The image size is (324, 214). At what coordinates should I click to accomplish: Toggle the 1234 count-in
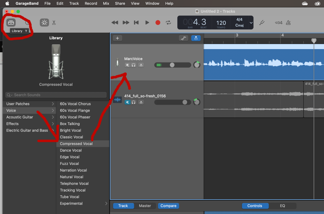278,23
